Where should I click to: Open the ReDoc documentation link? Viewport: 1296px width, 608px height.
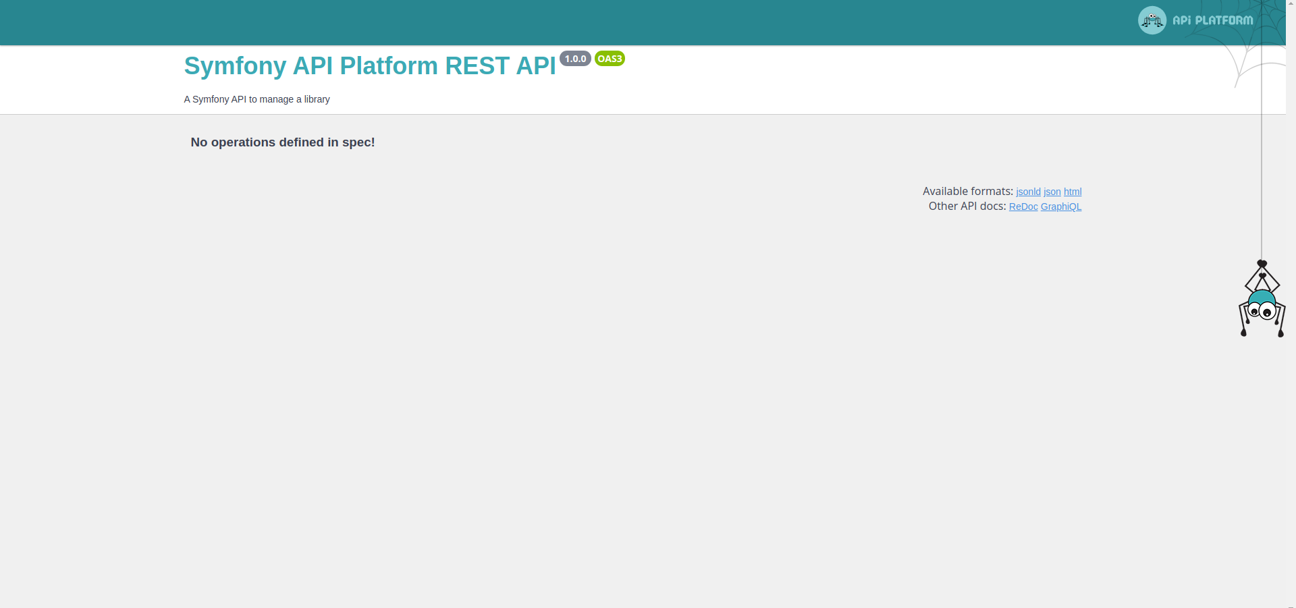(x=1023, y=206)
